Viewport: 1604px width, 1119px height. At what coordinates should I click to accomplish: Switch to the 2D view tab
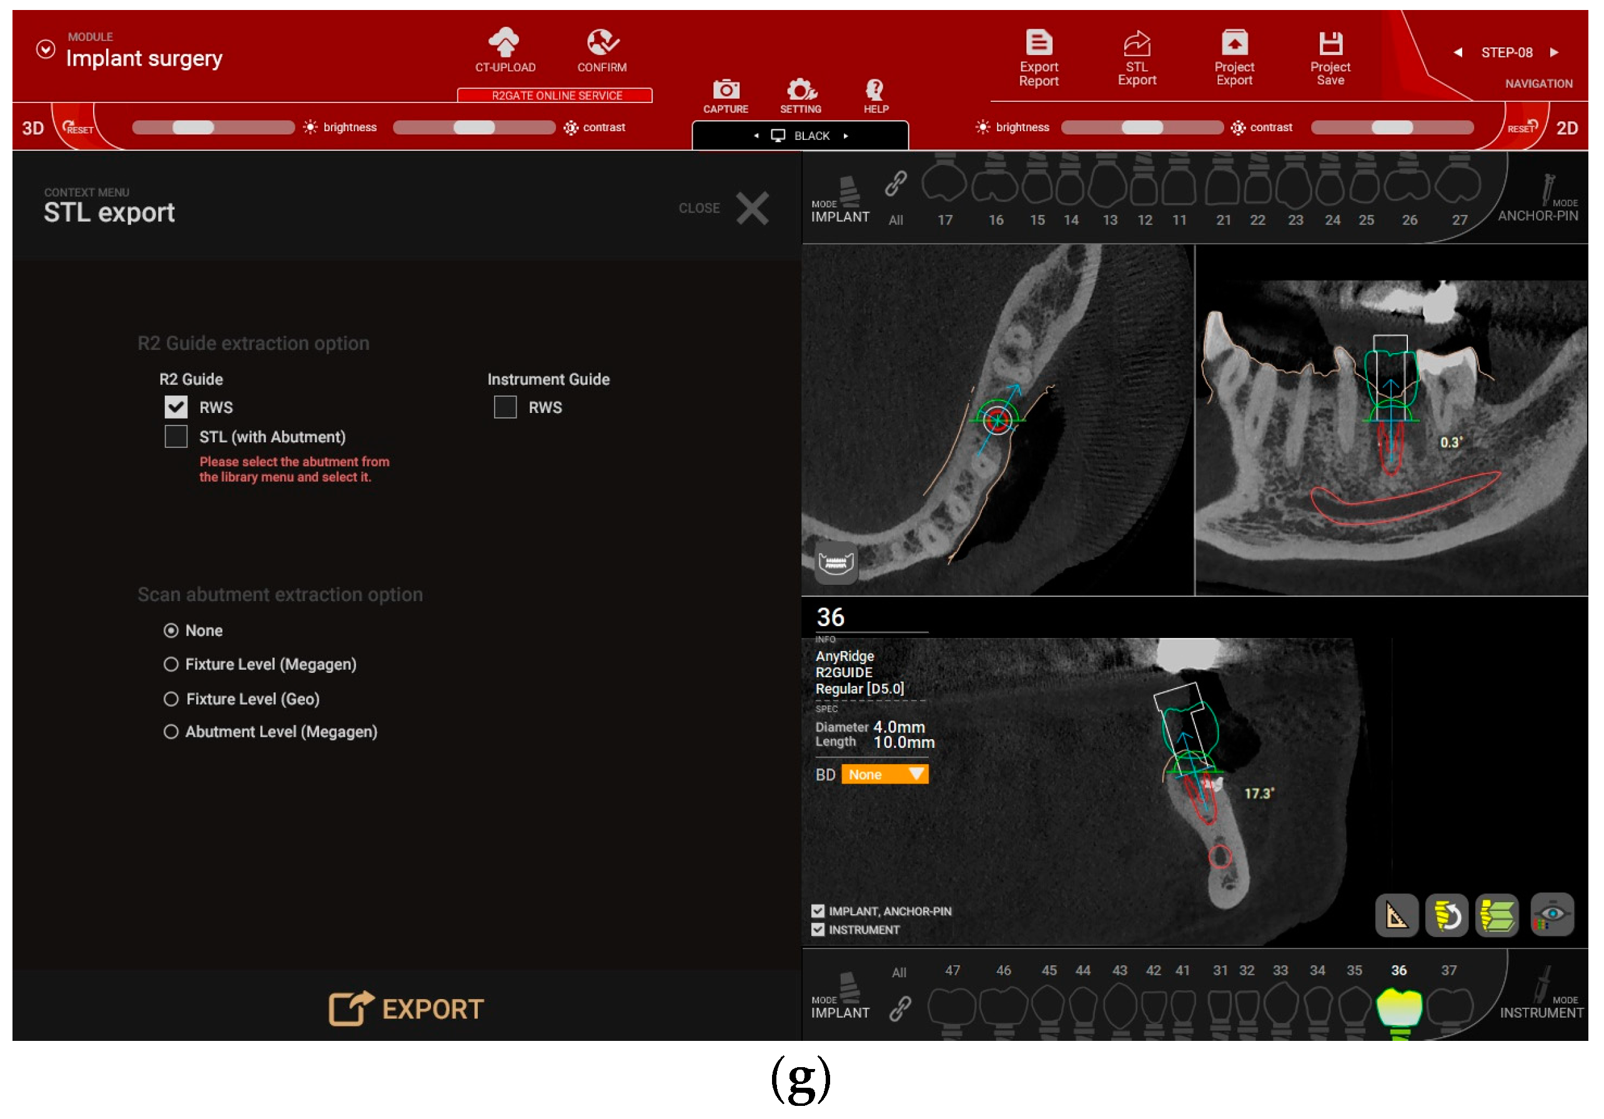coord(1567,128)
